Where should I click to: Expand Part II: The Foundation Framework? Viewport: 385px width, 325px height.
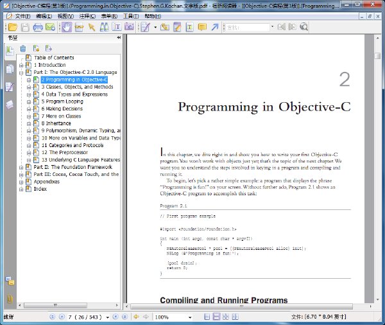click(x=21, y=168)
